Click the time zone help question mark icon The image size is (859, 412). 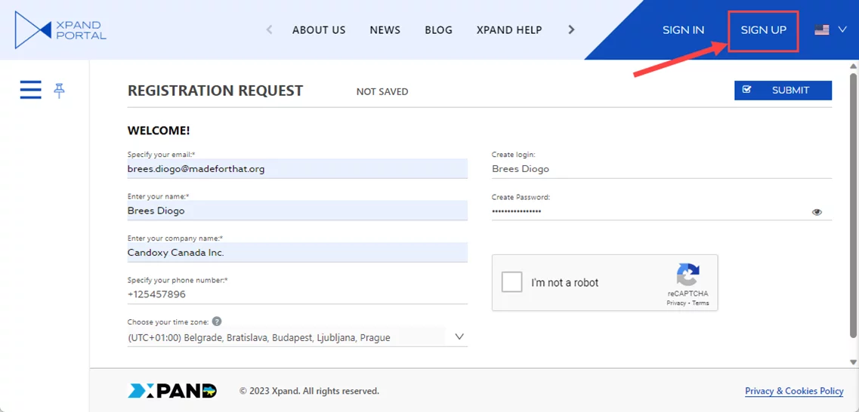(217, 321)
